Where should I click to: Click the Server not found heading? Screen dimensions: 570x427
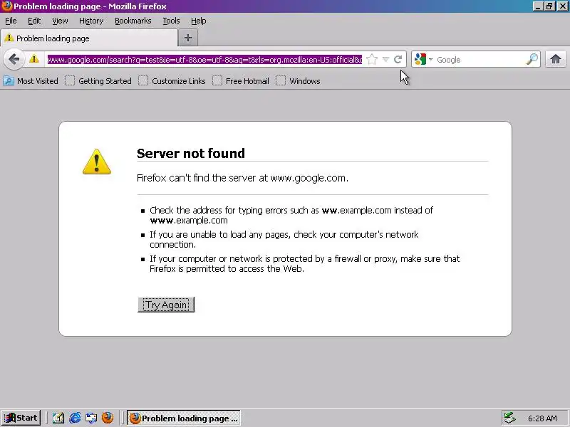191,153
